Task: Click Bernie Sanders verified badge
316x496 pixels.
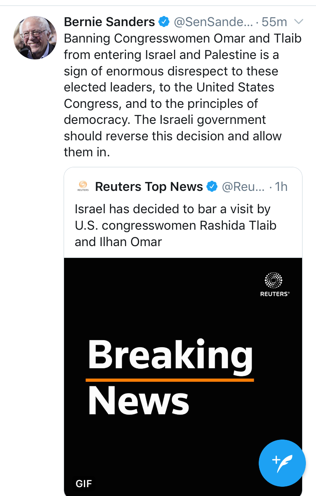Action: tap(164, 22)
